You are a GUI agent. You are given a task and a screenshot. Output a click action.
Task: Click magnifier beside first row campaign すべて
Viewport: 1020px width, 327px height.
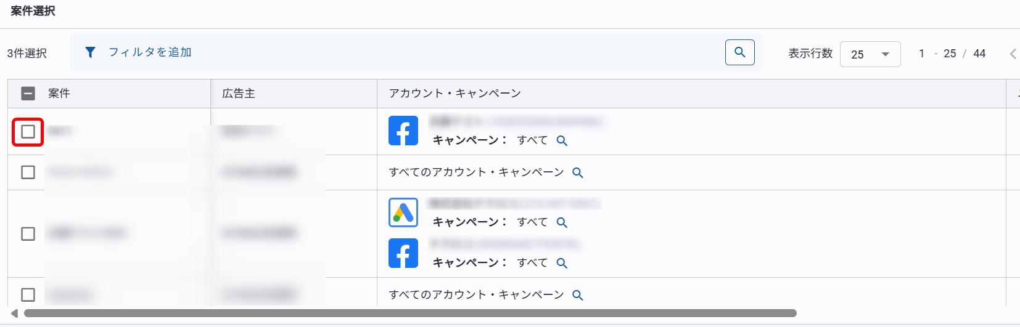click(562, 140)
